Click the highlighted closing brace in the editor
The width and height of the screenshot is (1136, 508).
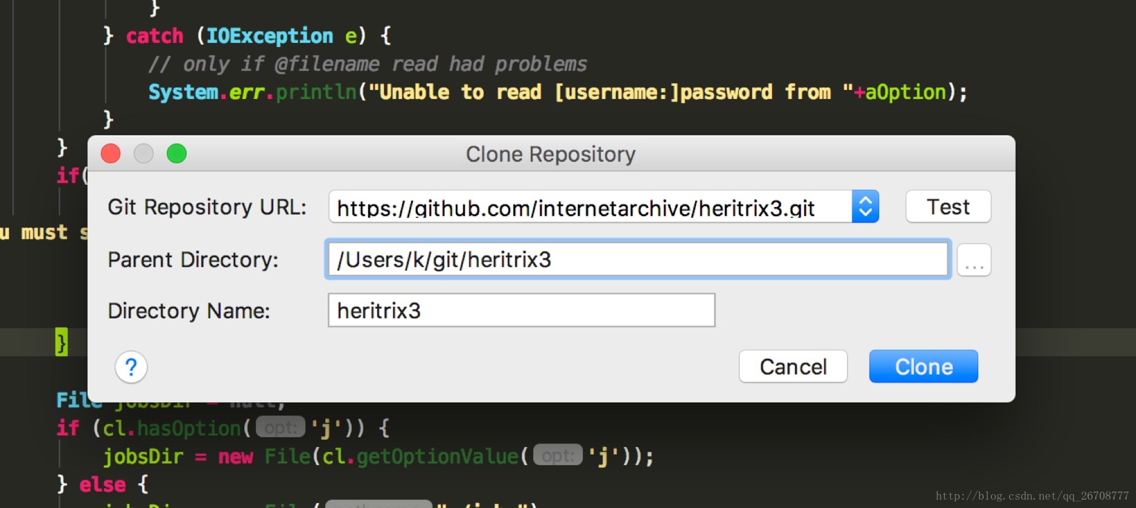pos(62,342)
